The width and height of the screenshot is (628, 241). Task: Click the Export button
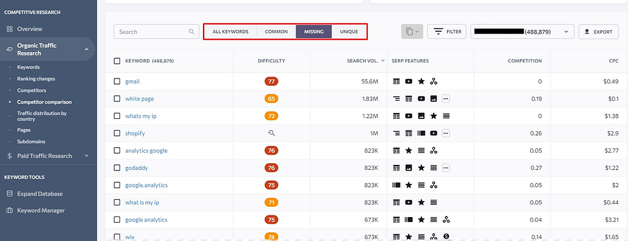[x=599, y=32]
